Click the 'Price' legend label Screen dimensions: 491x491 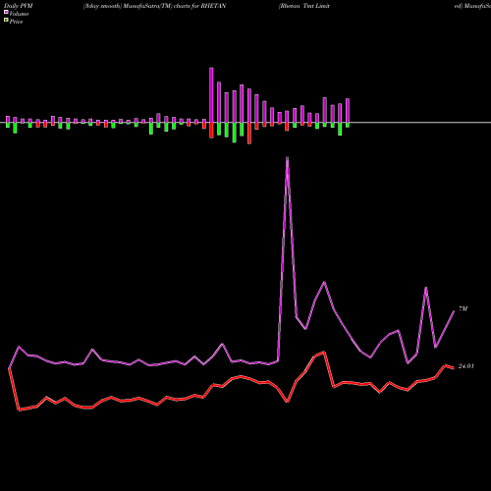[x=16, y=22]
